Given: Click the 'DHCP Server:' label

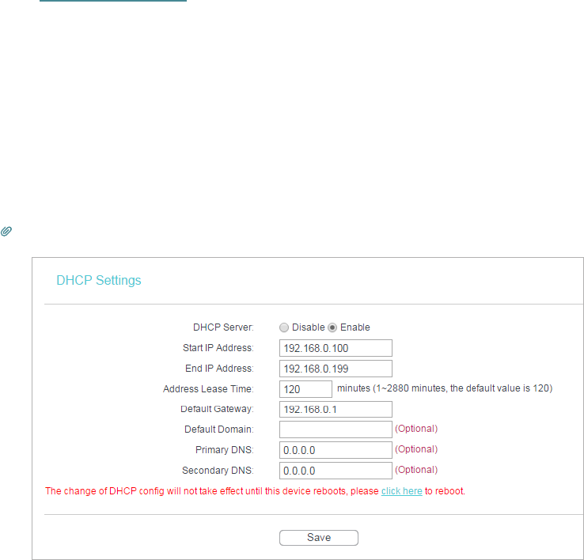Looking at the screenshot, I should click(223, 327).
